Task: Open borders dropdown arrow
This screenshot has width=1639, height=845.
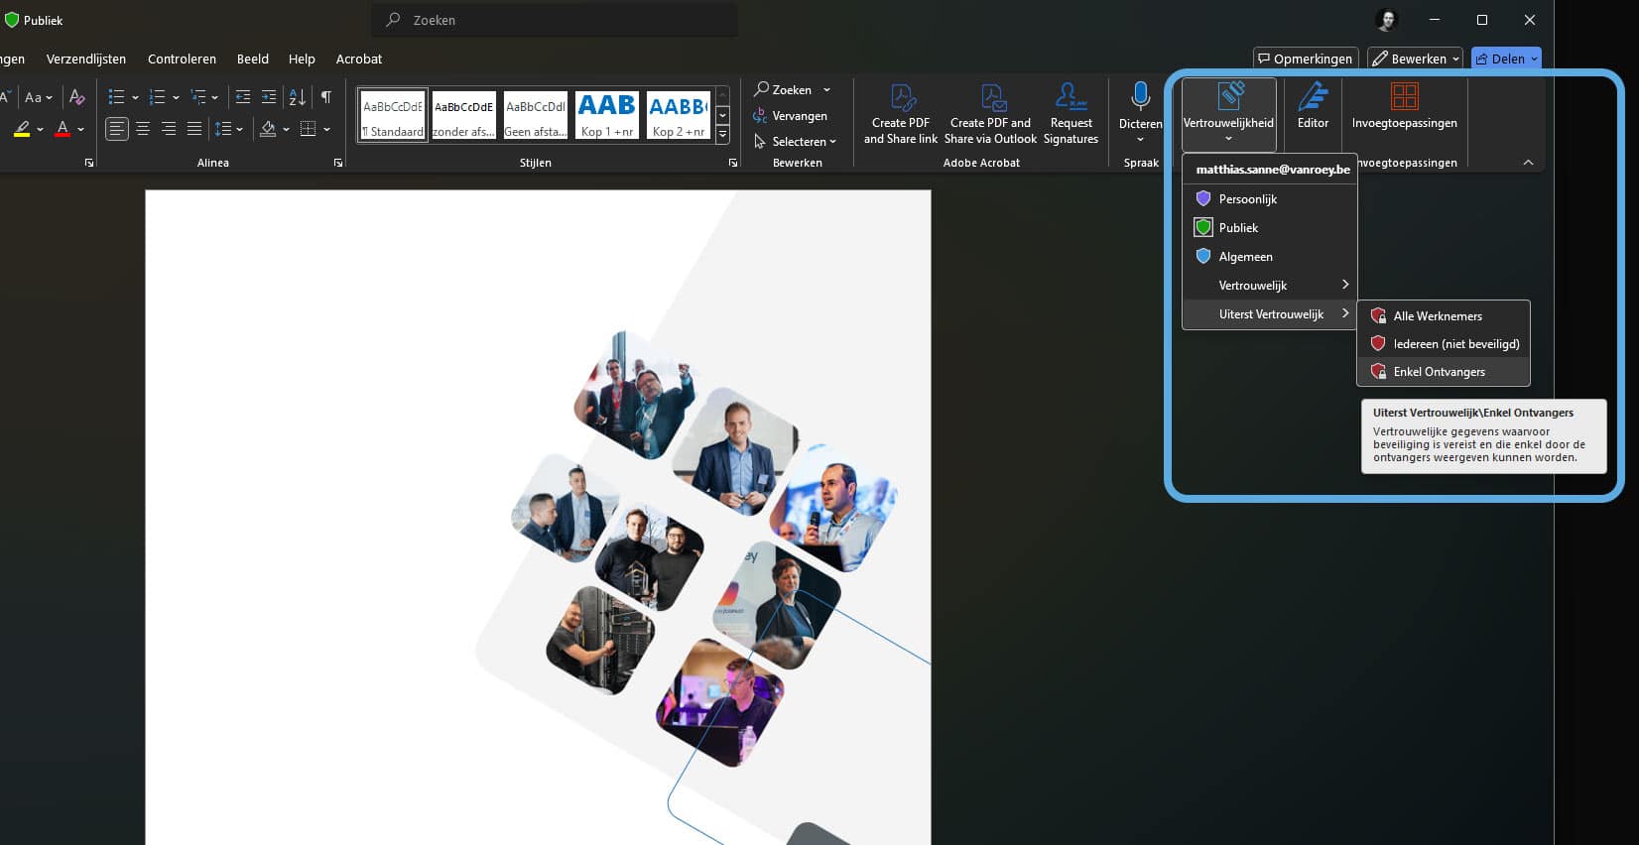Action: [326, 130]
